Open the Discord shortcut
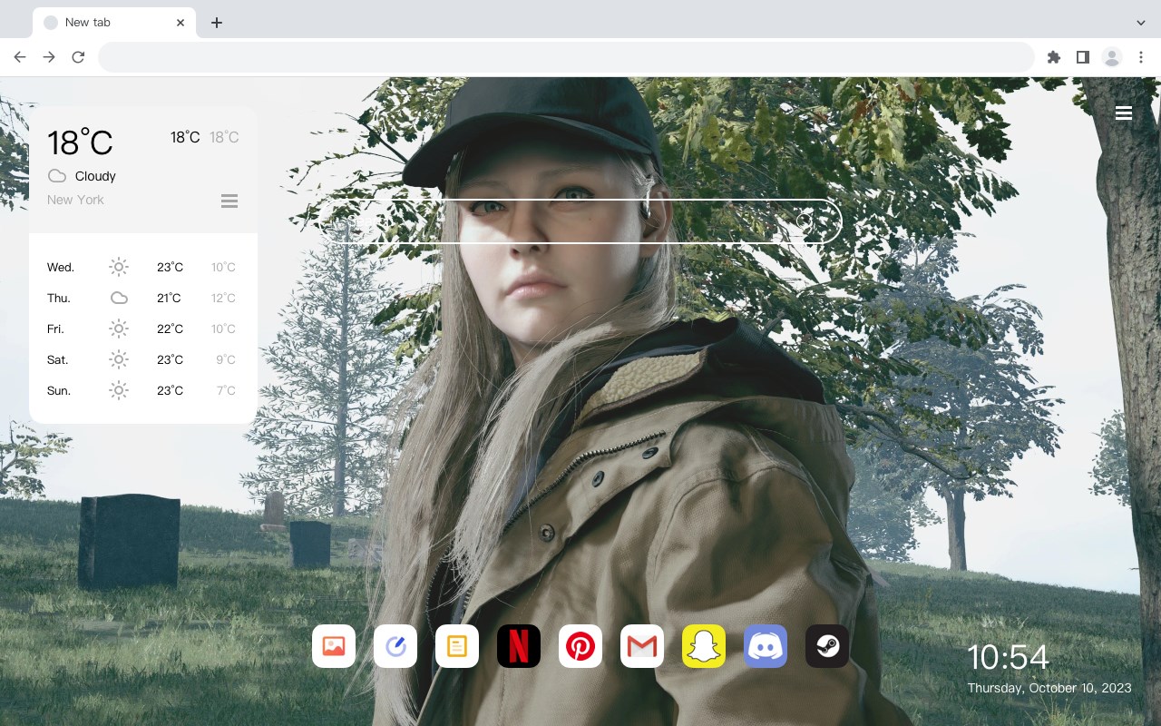 tap(766, 646)
